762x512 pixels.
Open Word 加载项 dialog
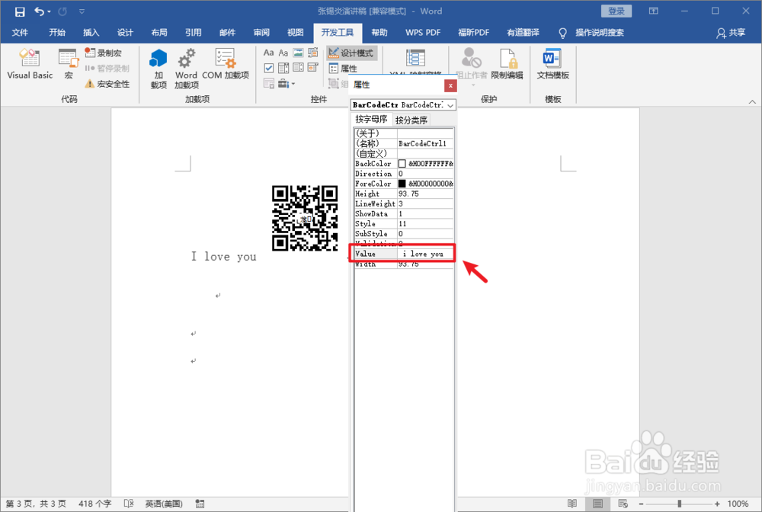(x=186, y=69)
